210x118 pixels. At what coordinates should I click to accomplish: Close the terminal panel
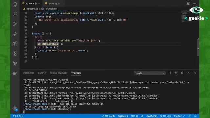[x=195, y=73]
